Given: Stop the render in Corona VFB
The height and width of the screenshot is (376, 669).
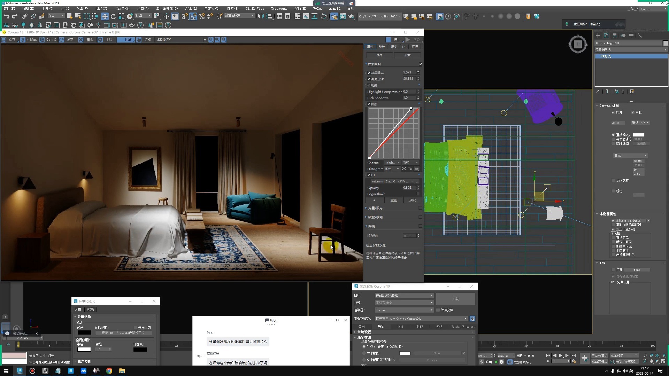Looking at the screenshot, I should [x=394, y=40].
